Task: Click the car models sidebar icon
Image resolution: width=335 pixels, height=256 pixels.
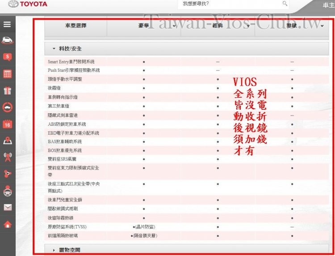Action: pos(8,40)
